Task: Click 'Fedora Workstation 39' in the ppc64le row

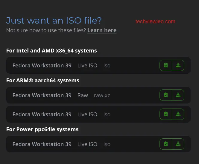Action: coord(42,144)
